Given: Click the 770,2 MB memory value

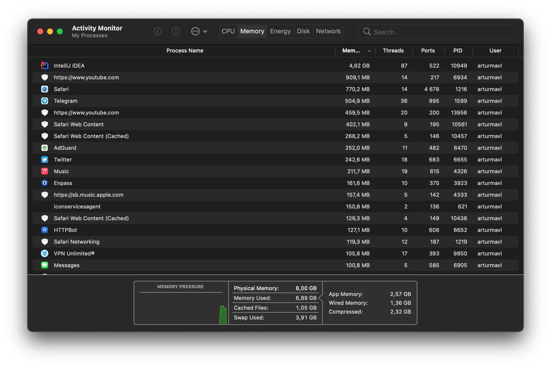Looking at the screenshot, I should tap(358, 89).
